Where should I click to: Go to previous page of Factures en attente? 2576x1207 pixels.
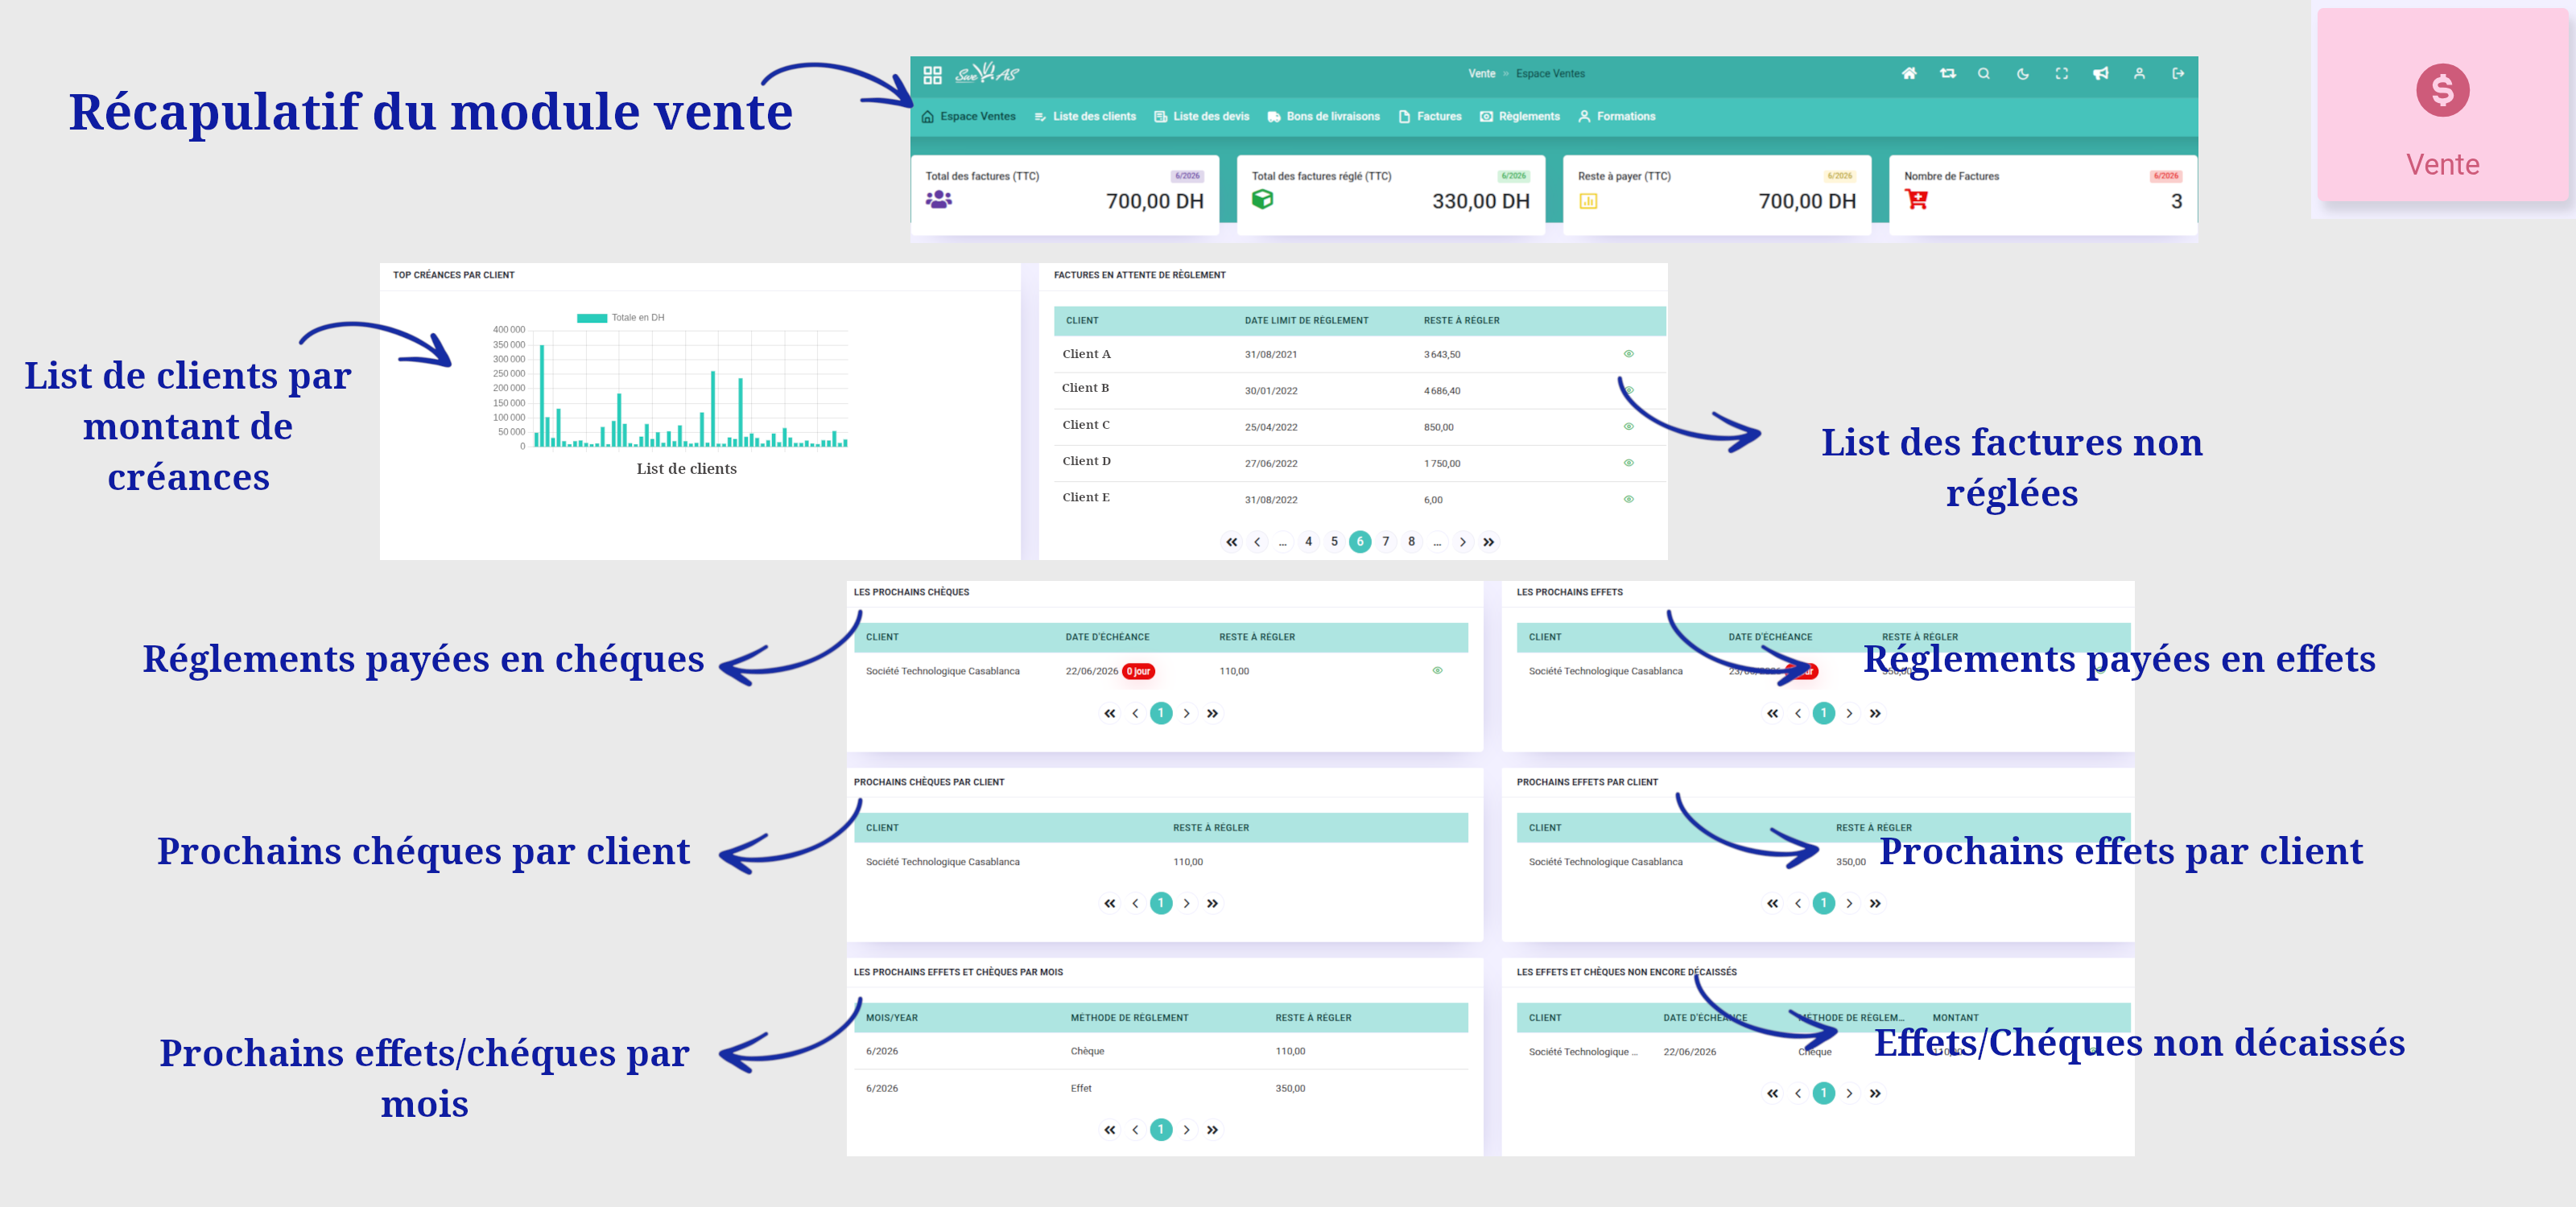point(1257,542)
